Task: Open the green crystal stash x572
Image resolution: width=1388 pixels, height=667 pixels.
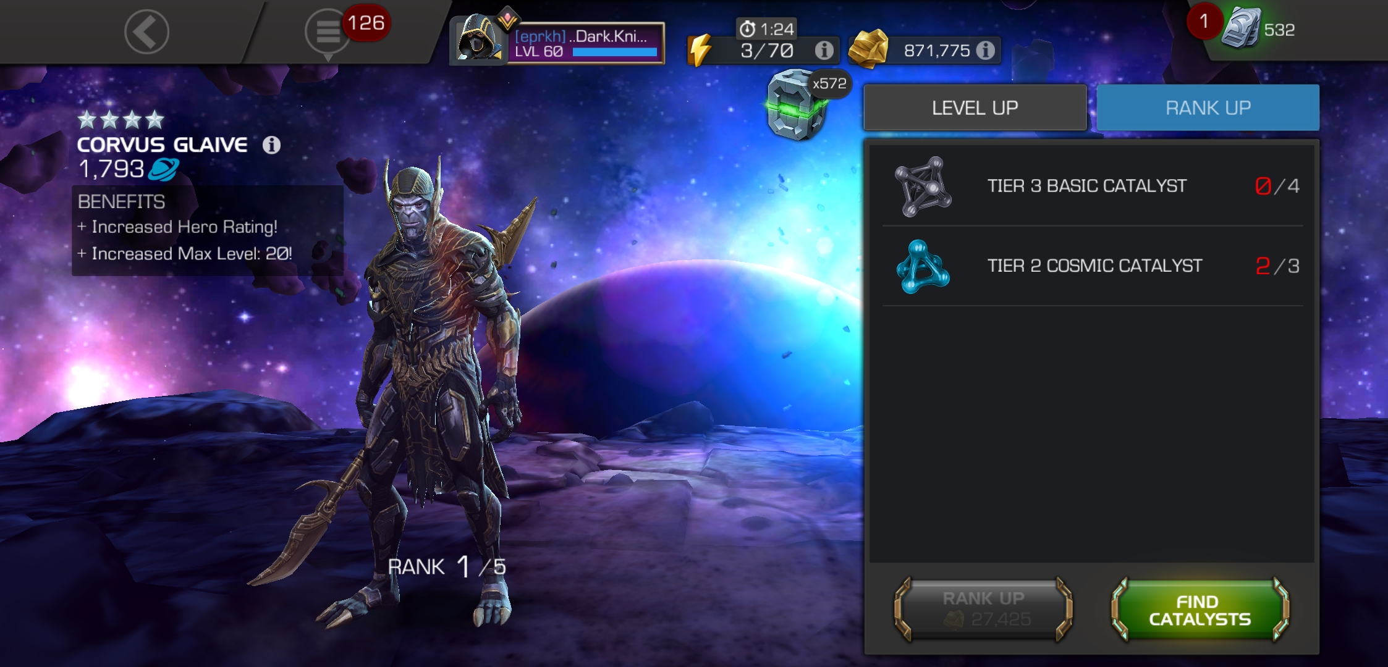Action: 797,105
